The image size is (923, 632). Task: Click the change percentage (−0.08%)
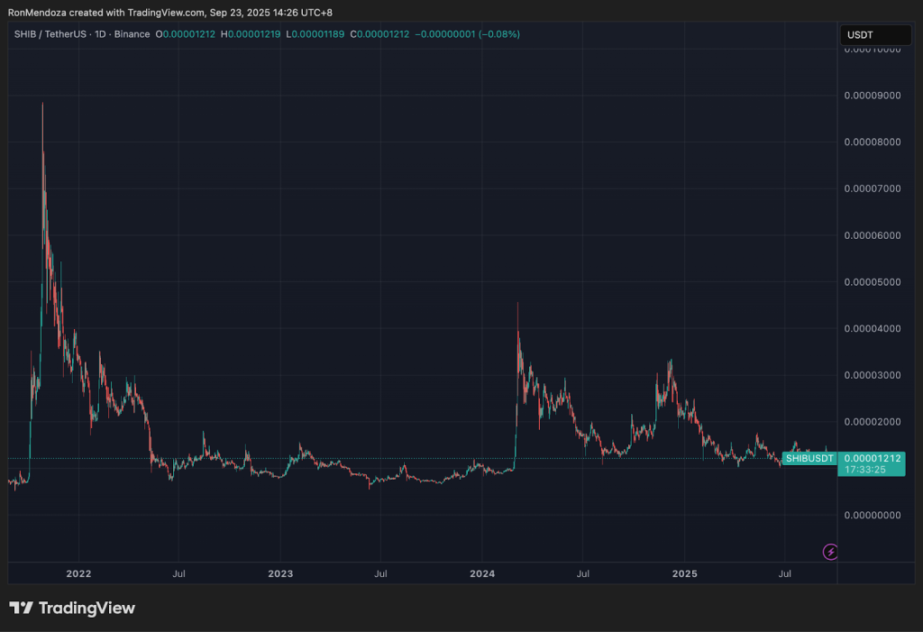(498, 34)
